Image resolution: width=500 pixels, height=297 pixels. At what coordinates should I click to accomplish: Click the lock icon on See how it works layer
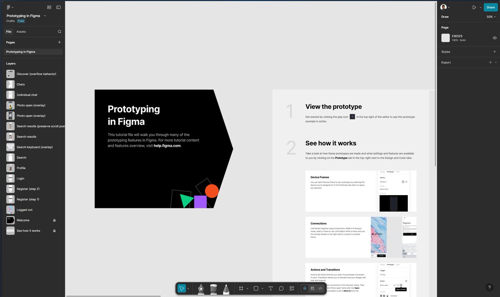(x=54, y=230)
